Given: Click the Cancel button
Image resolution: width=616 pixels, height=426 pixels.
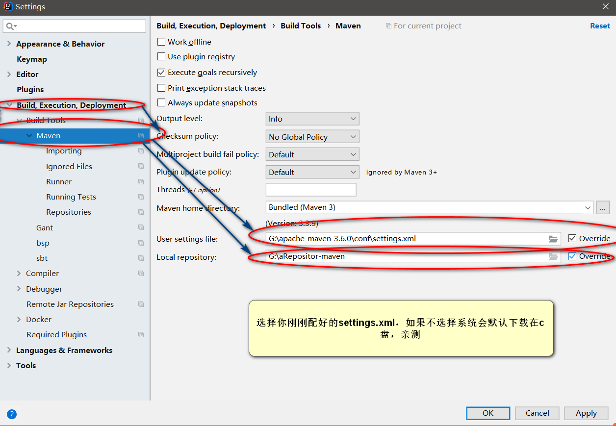Looking at the screenshot, I should [537, 413].
